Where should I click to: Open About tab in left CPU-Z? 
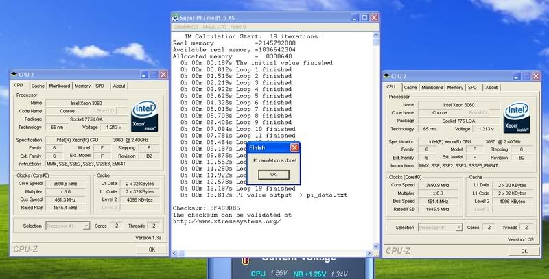click(x=119, y=86)
